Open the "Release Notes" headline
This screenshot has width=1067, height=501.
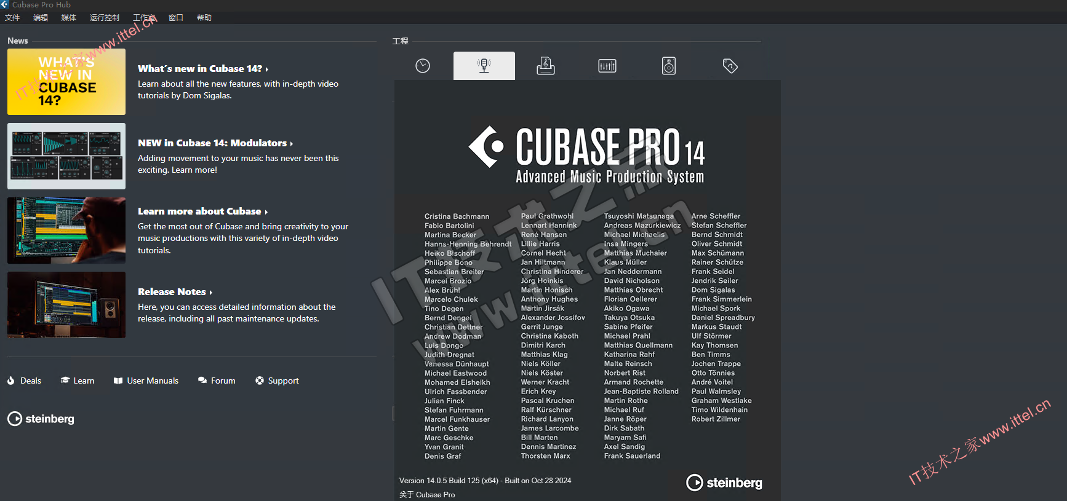click(175, 292)
